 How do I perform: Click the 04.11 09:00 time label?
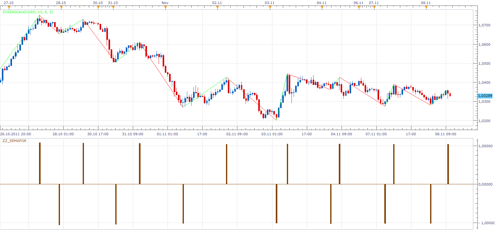point(341,134)
